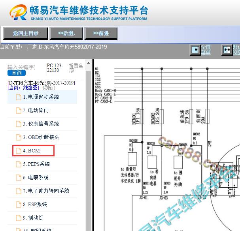Image resolution: width=240 pixels, height=231 pixels.
Task: Click the BCM02 IF5 20A fuse label
Action: pyautogui.click(x=155, y=116)
